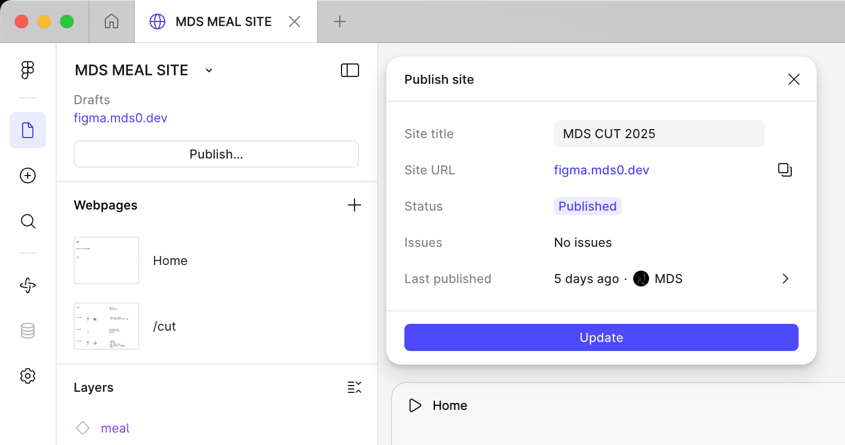
Task: Edit the Site title input field
Action: (659, 134)
